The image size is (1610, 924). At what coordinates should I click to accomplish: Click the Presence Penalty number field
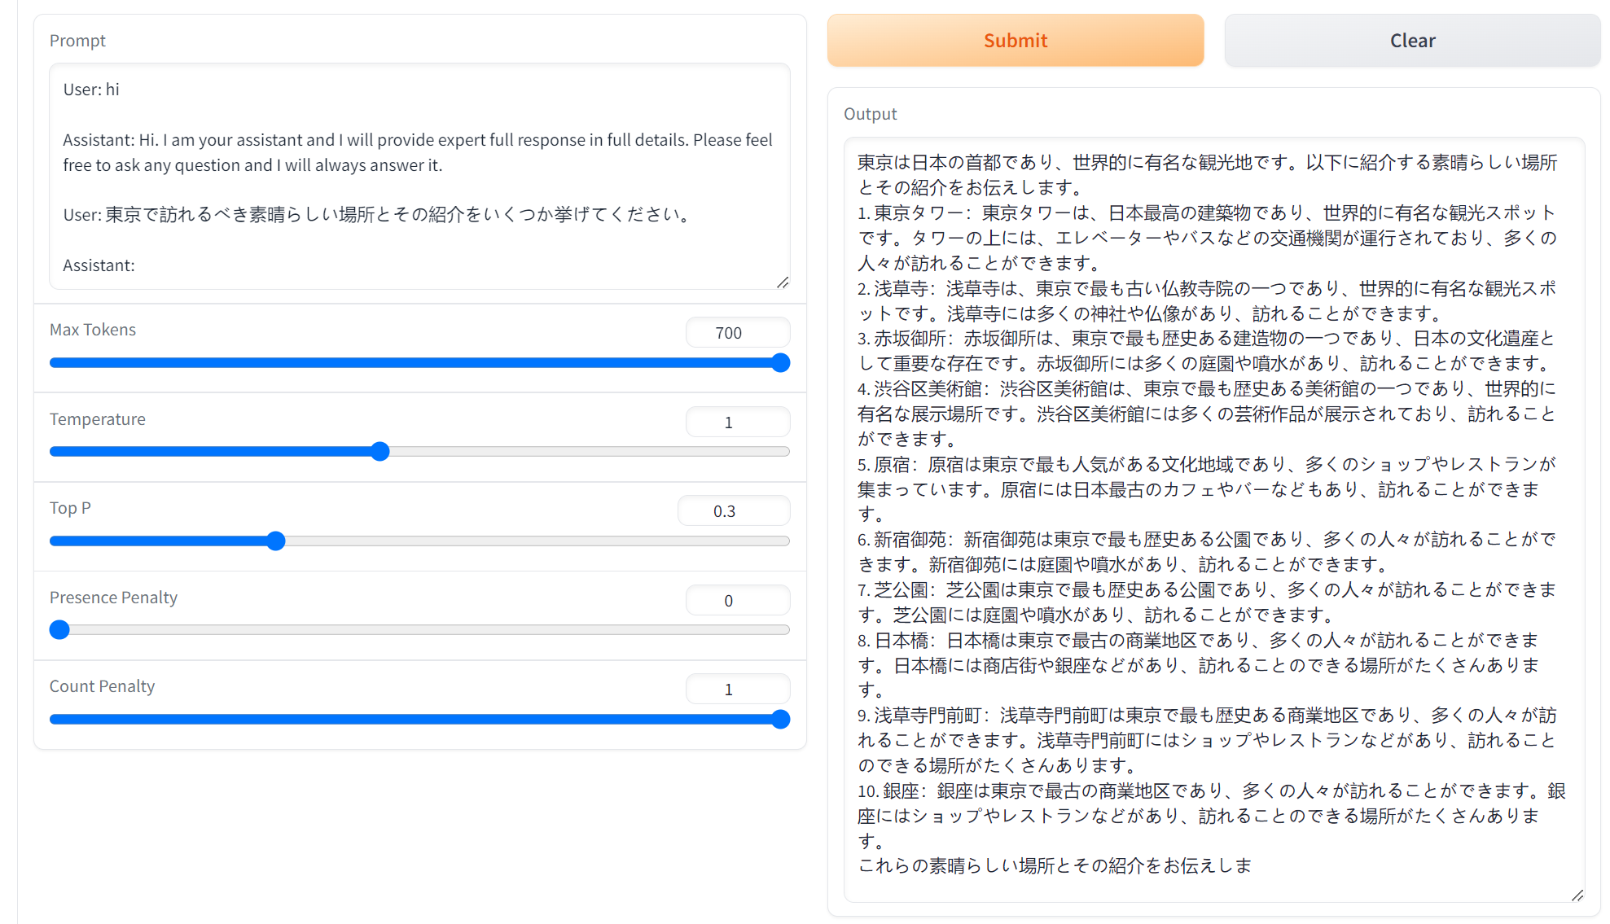click(737, 601)
